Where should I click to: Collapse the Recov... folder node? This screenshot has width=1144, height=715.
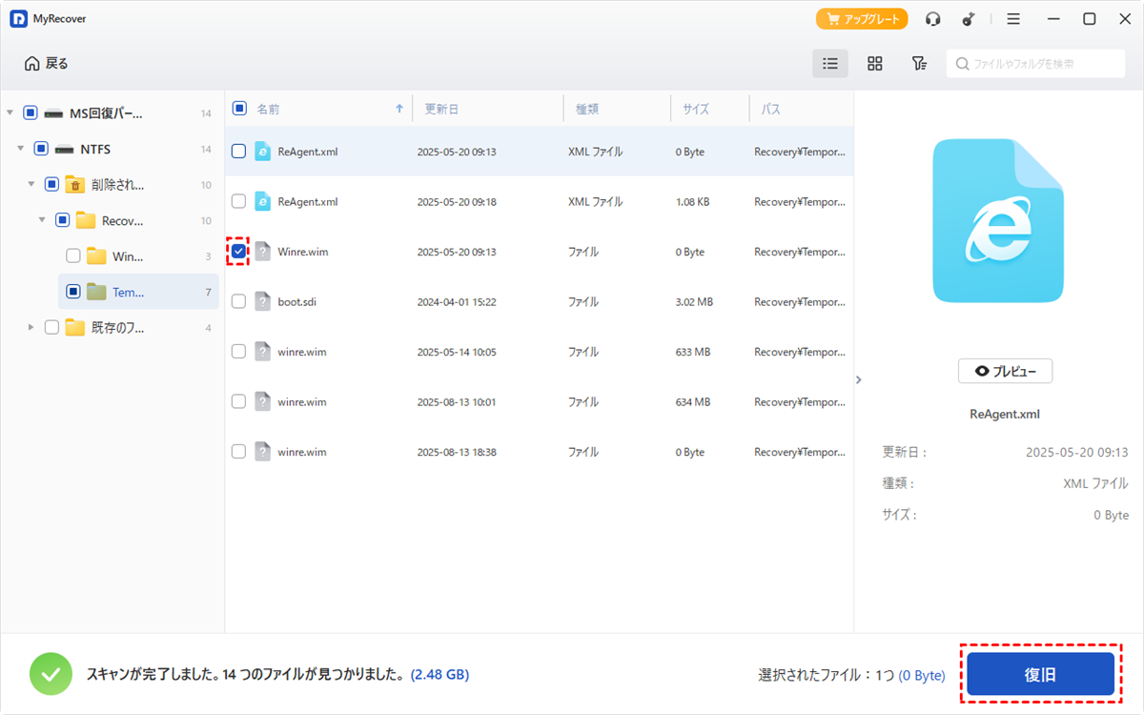(x=41, y=220)
